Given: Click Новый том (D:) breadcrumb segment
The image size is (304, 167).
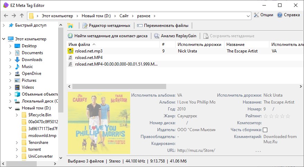Looking at the screenshot, I should [x=96, y=16].
